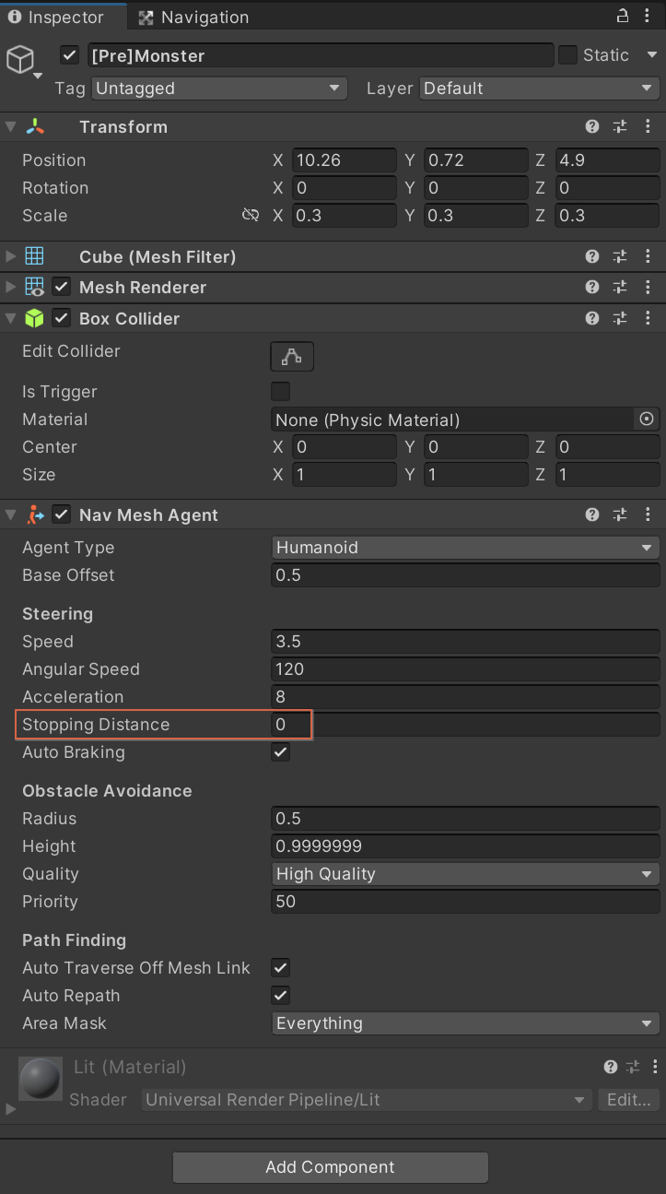
Task: Click the object name field [Pre]Monster
Action: (321, 55)
